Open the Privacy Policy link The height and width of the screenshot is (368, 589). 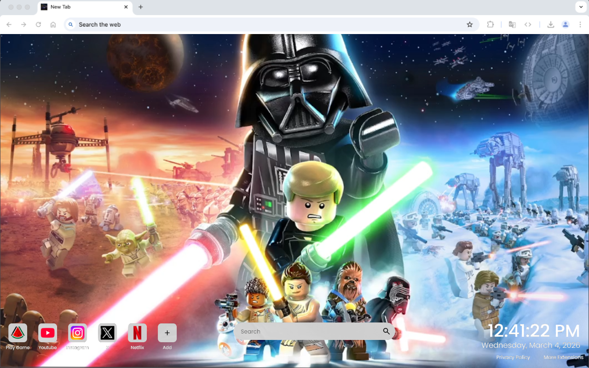[513, 357]
